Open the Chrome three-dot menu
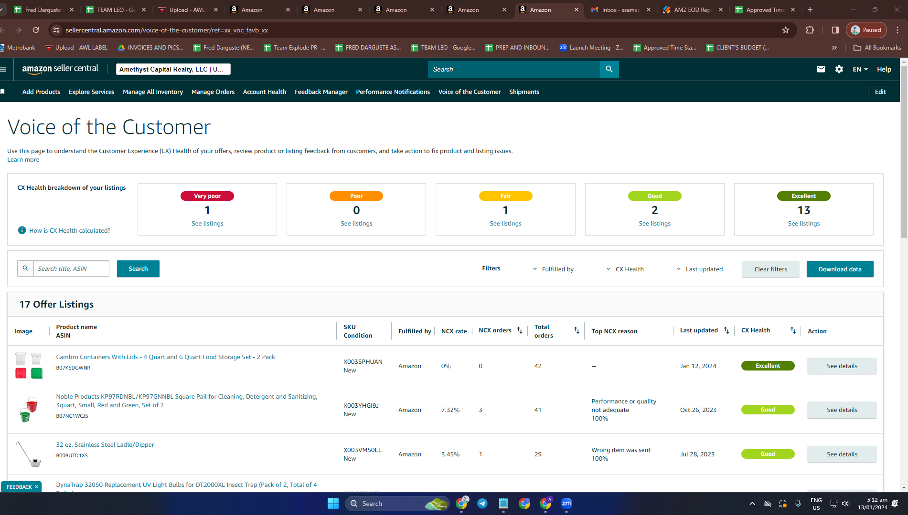908x515 pixels. pos(897,30)
